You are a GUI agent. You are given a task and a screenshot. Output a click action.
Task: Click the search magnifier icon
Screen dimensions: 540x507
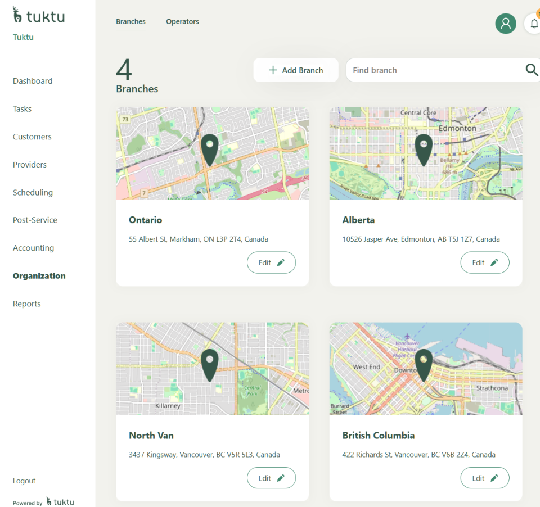tap(531, 70)
